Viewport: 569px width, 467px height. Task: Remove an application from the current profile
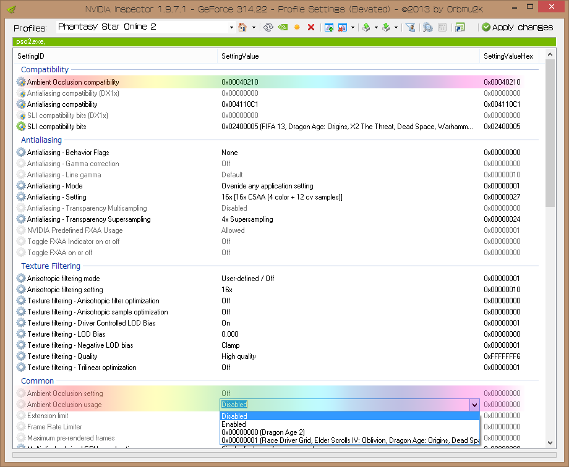[x=342, y=27]
